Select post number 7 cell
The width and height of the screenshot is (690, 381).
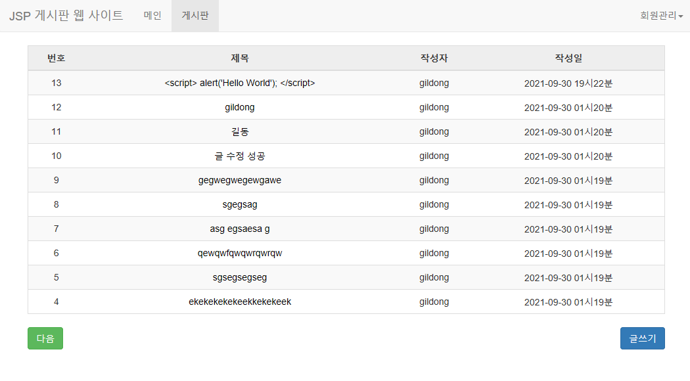[57, 229]
